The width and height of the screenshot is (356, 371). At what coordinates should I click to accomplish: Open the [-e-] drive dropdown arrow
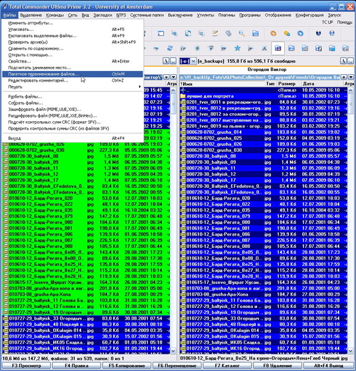point(193,61)
